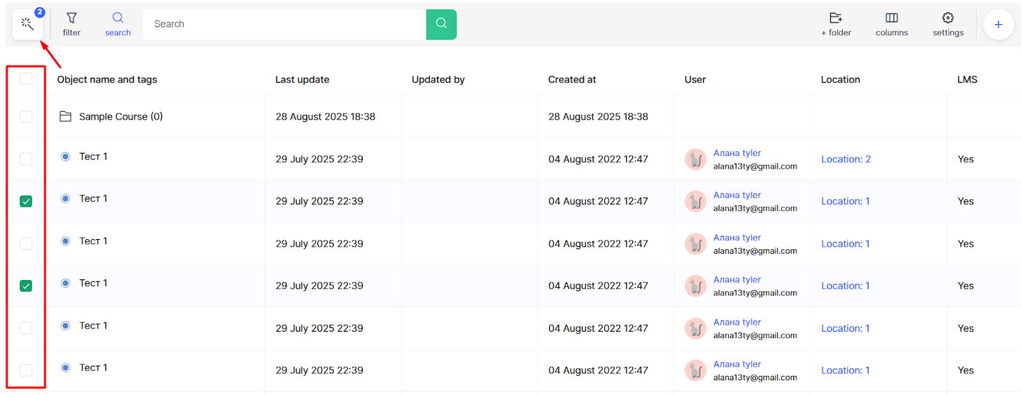Open the magic wand bulk actions button

click(x=27, y=24)
